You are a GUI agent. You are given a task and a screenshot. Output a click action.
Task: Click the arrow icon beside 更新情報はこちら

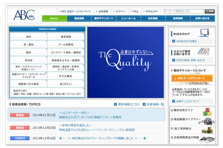(116, 104)
